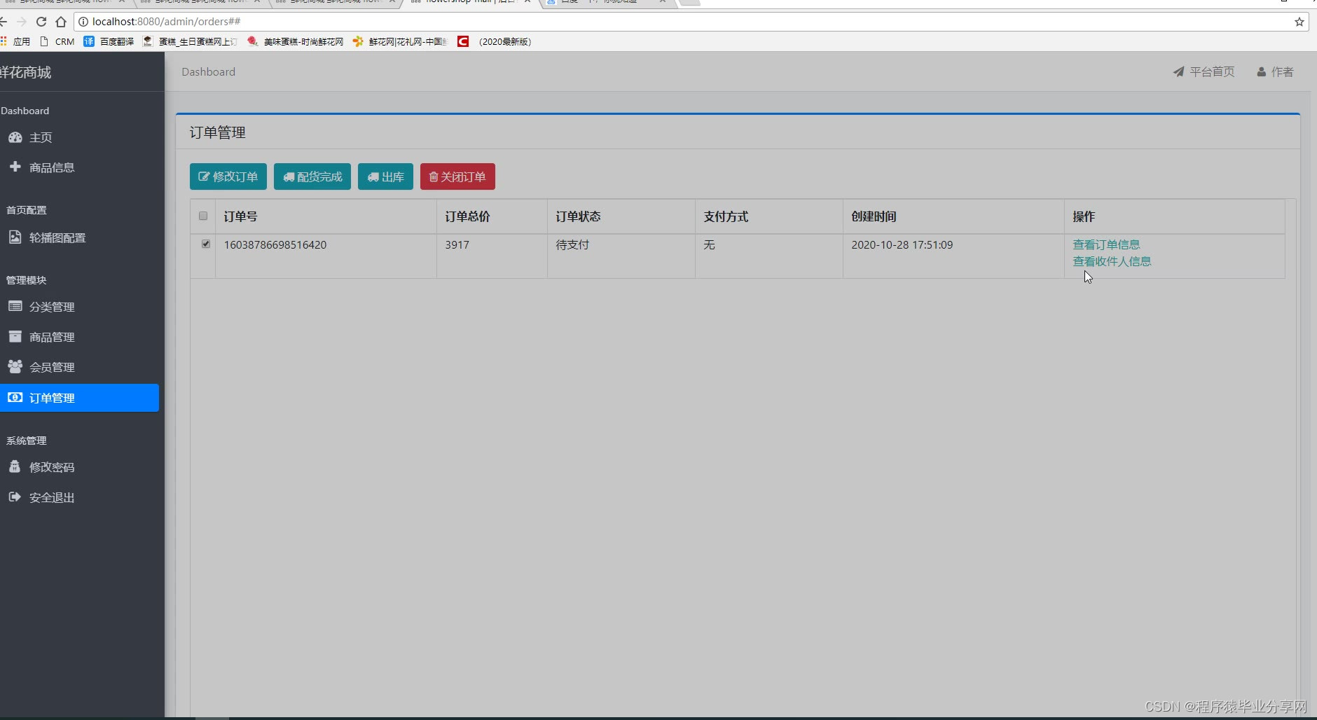The width and height of the screenshot is (1317, 720).
Task: Go to 主页 in the sidebar
Action: click(x=80, y=137)
